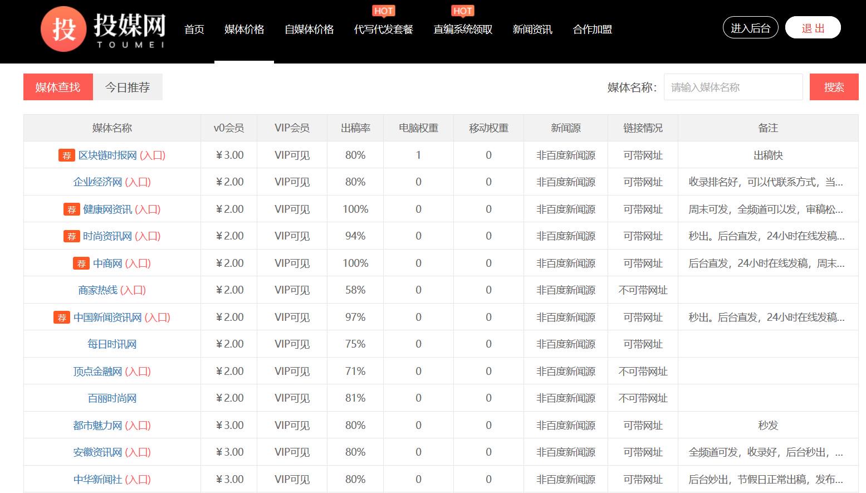Open the 区块链时报网 media link
The width and height of the screenshot is (866, 493).
[107, 155]
